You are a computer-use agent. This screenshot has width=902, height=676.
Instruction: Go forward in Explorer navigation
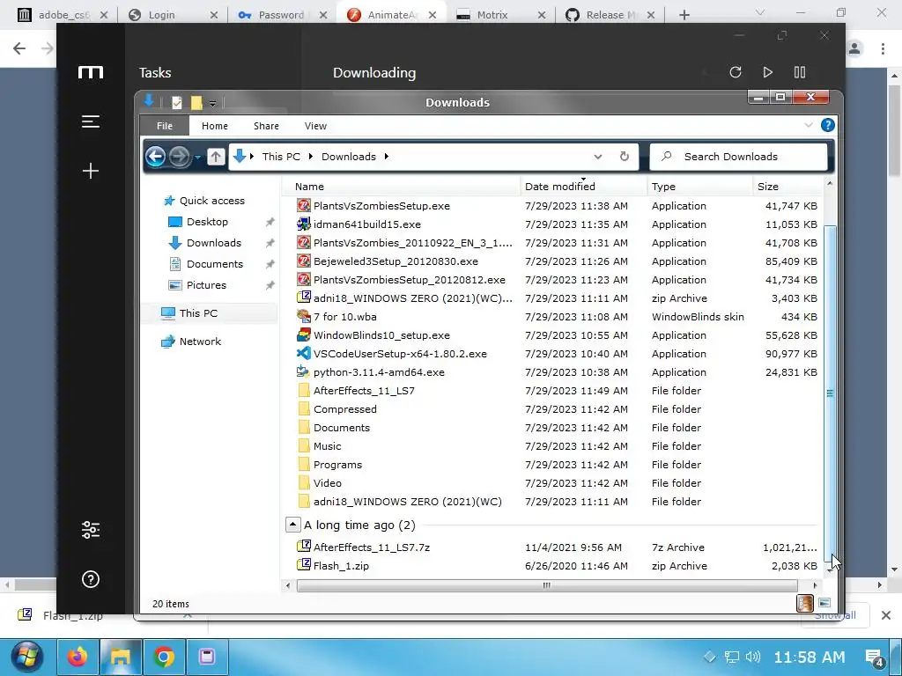click(180, 157)
